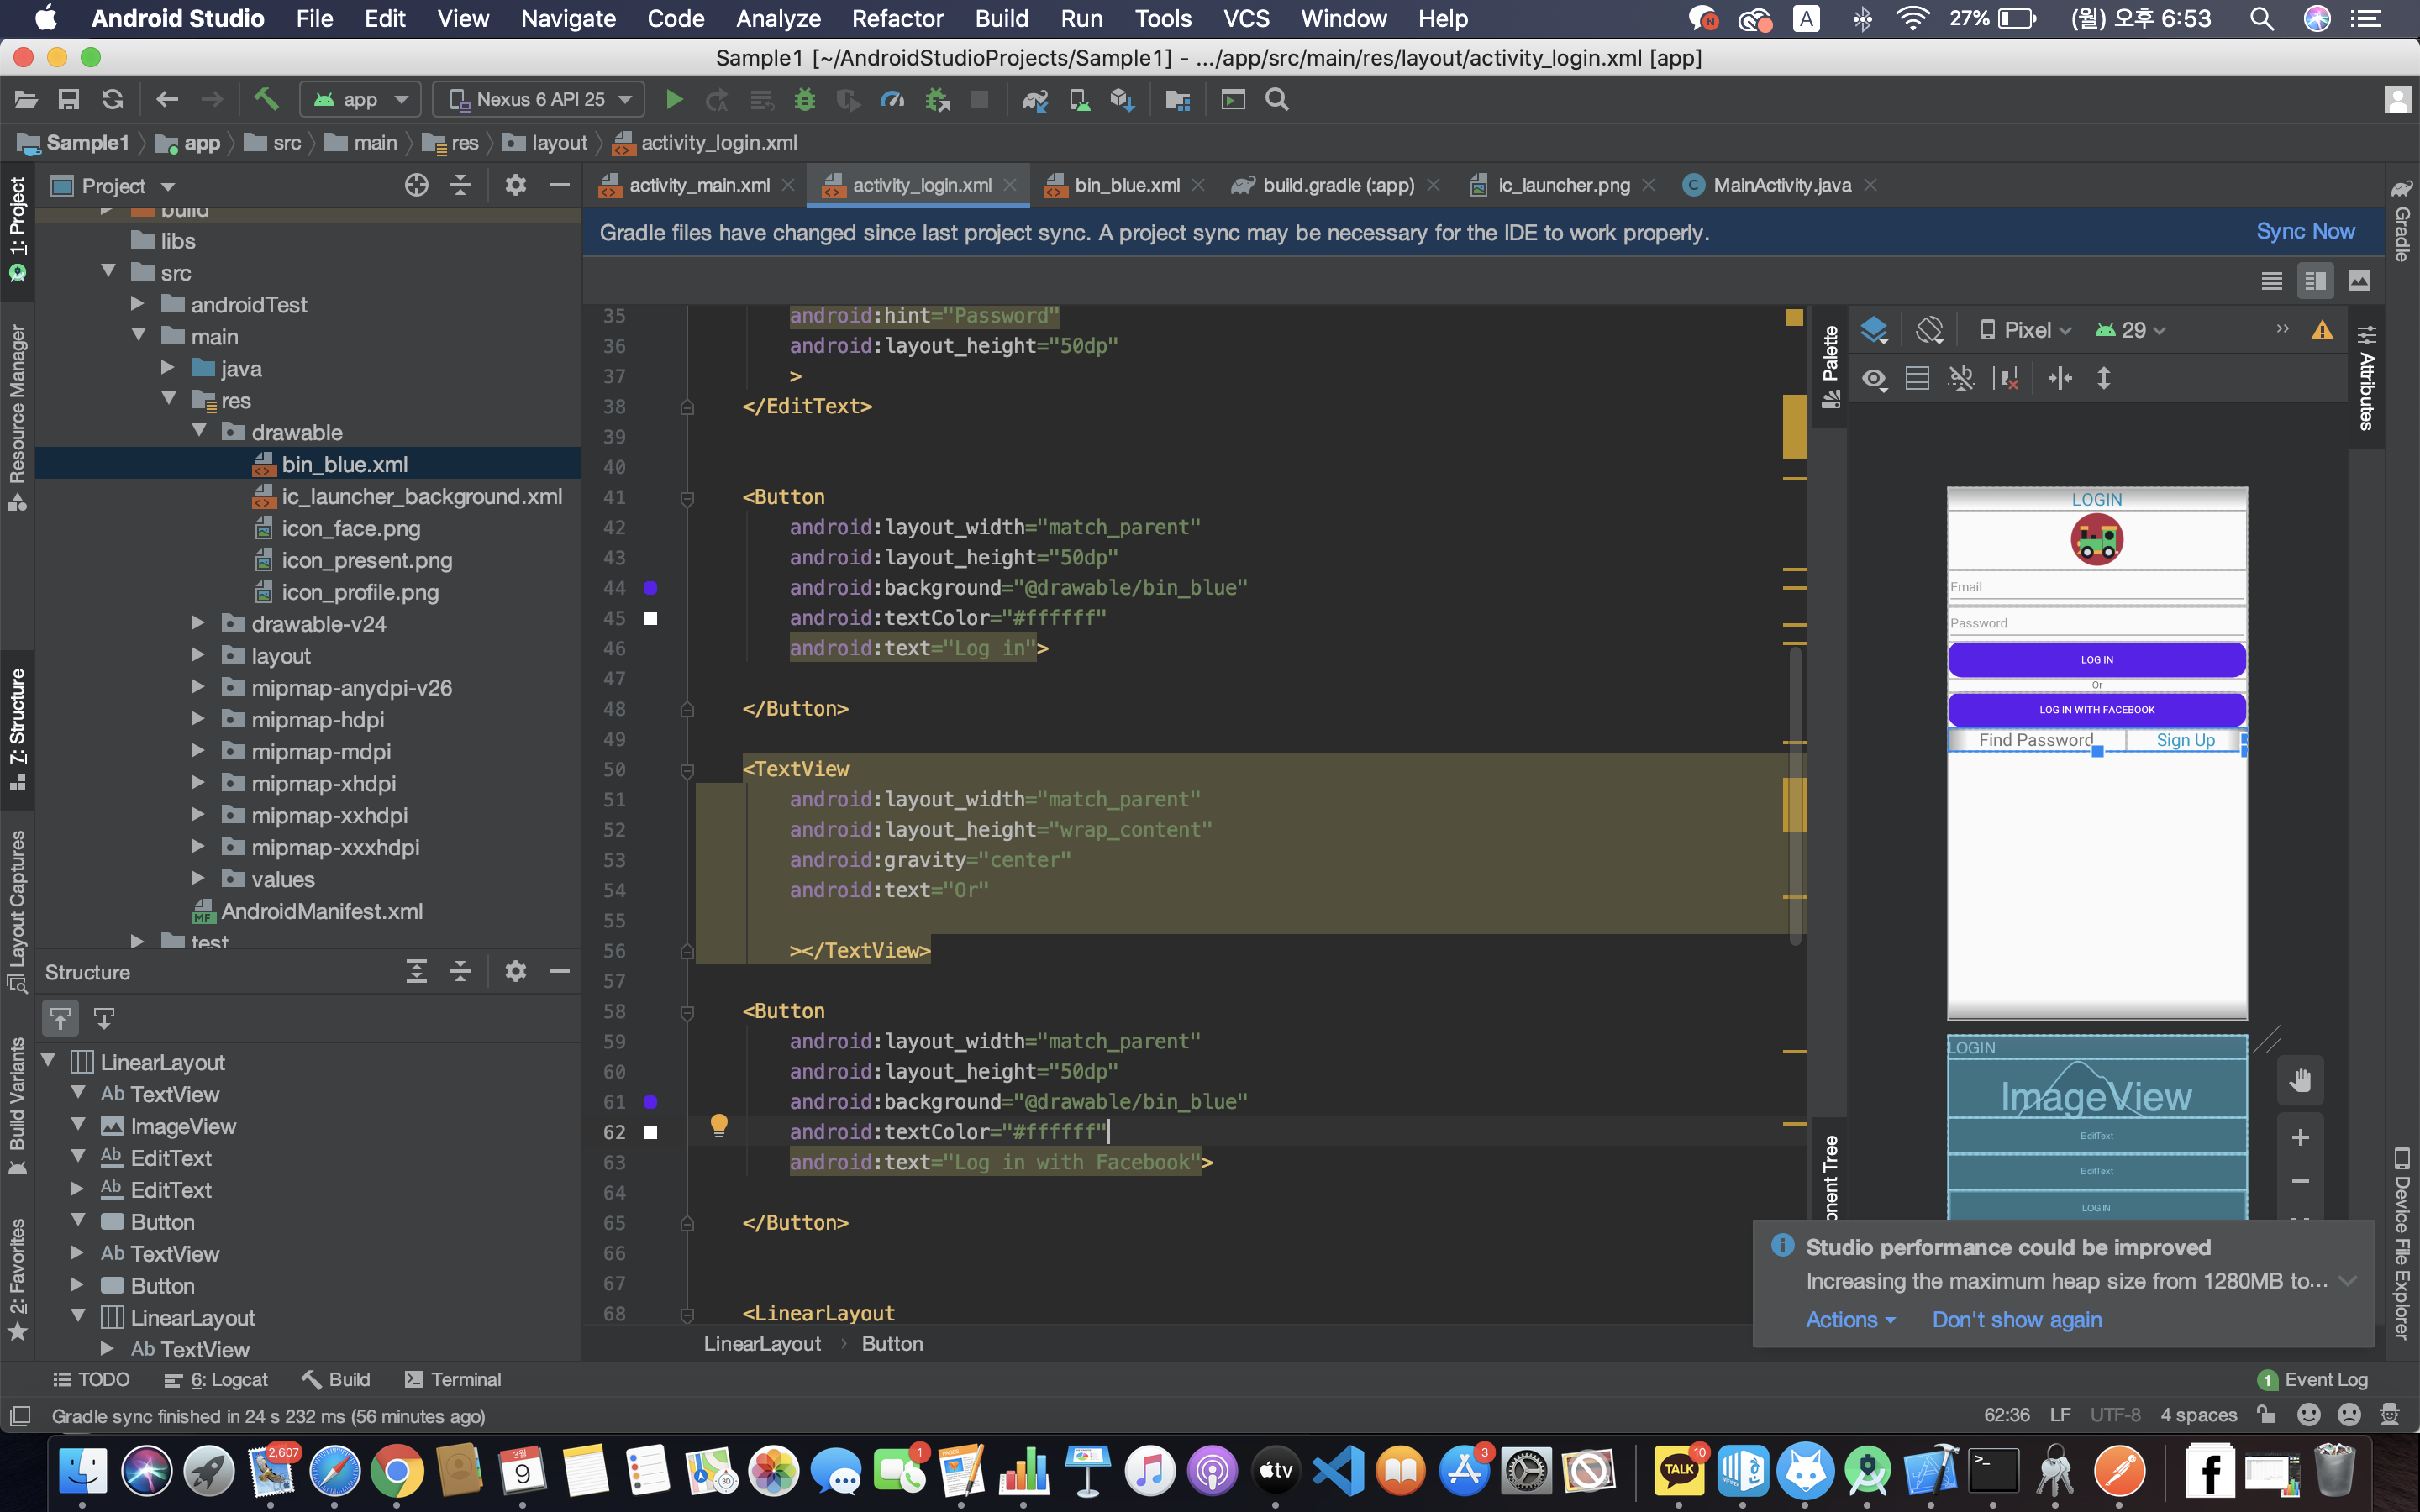Click the orientation rotate icon in preview
The width and height of the screenshot is (2420, 1512).
pyautogui.click(x=1929, y=330)
